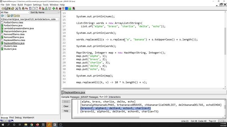
Task: Switch to jGRASP Messages tab
Action: click(x=89, y=97)
